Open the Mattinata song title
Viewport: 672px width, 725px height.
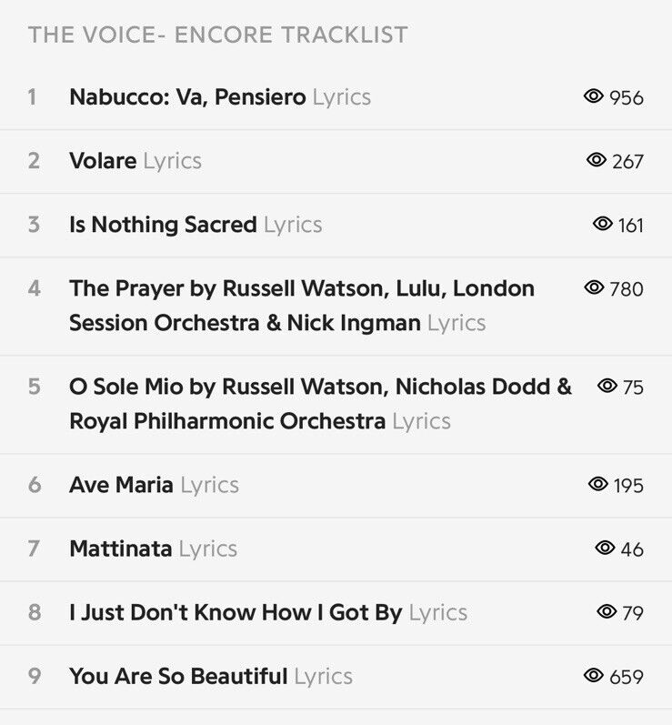pyautogui.click(x=121, y=549)
